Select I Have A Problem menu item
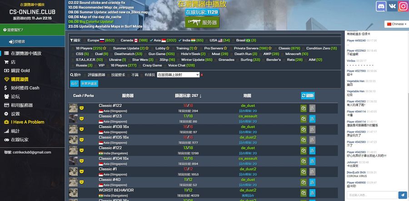Image resolution: width=409 pixels, height=201 pixels. [28, 122]
